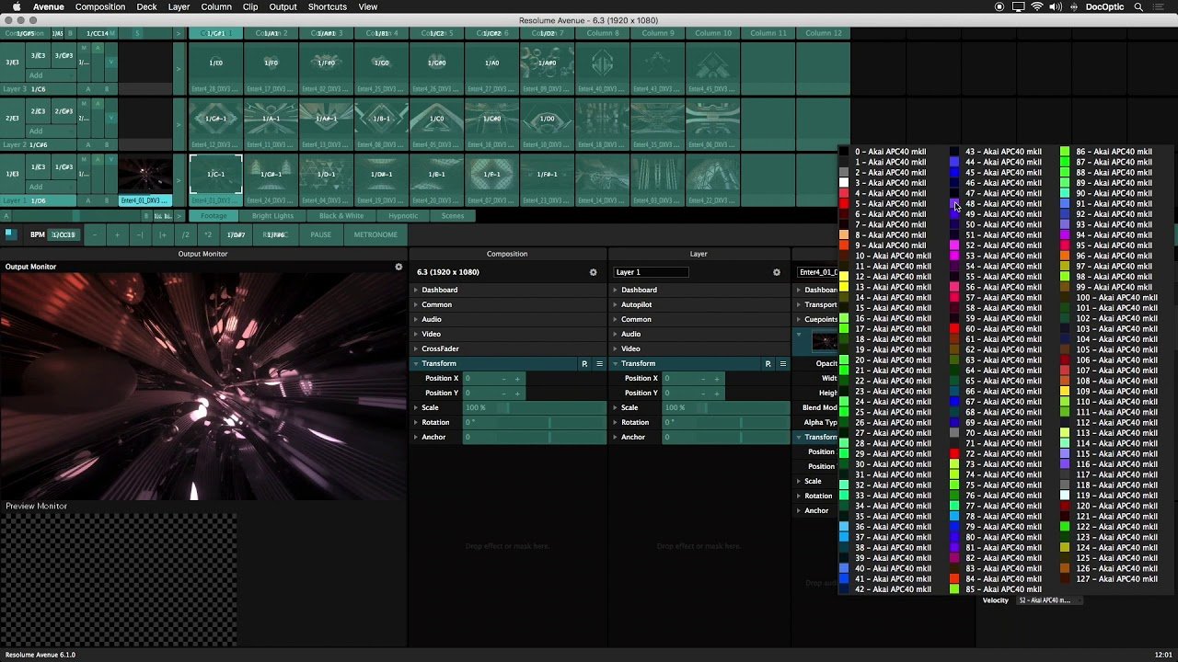
Task: Switch to the Bright Lights deck tab
Action: (272, 216)
